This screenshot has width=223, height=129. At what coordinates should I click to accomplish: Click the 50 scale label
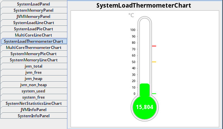133,62
